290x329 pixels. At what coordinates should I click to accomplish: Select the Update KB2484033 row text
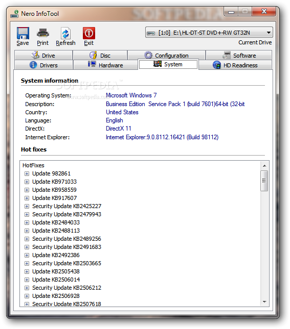pos(56,222)
